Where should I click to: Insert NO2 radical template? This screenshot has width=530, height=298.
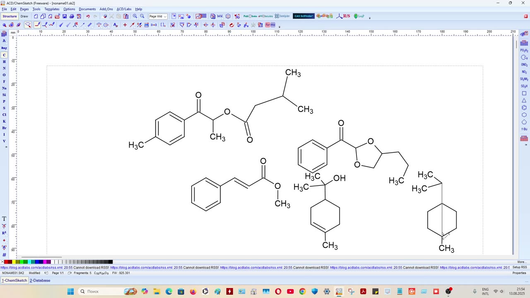524,72
